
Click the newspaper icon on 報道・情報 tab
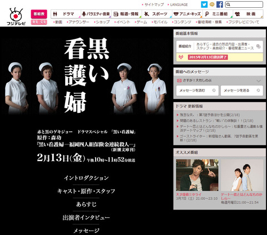[x=116, y=14]
